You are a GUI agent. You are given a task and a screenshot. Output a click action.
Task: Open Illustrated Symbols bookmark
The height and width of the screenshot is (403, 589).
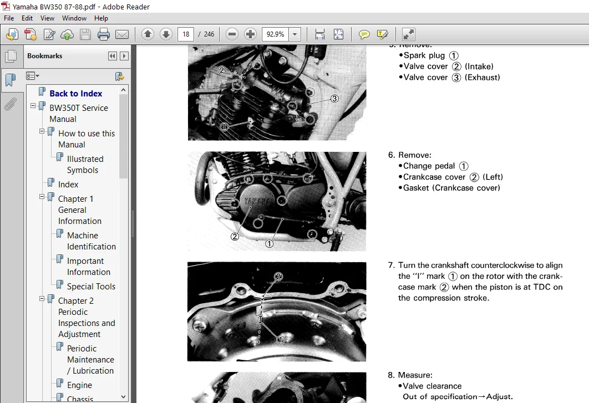[x=85, y=165]
